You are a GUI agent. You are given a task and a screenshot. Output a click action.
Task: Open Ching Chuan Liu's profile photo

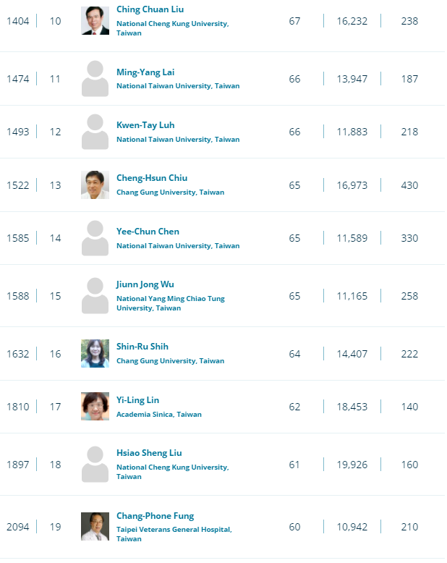95,21
